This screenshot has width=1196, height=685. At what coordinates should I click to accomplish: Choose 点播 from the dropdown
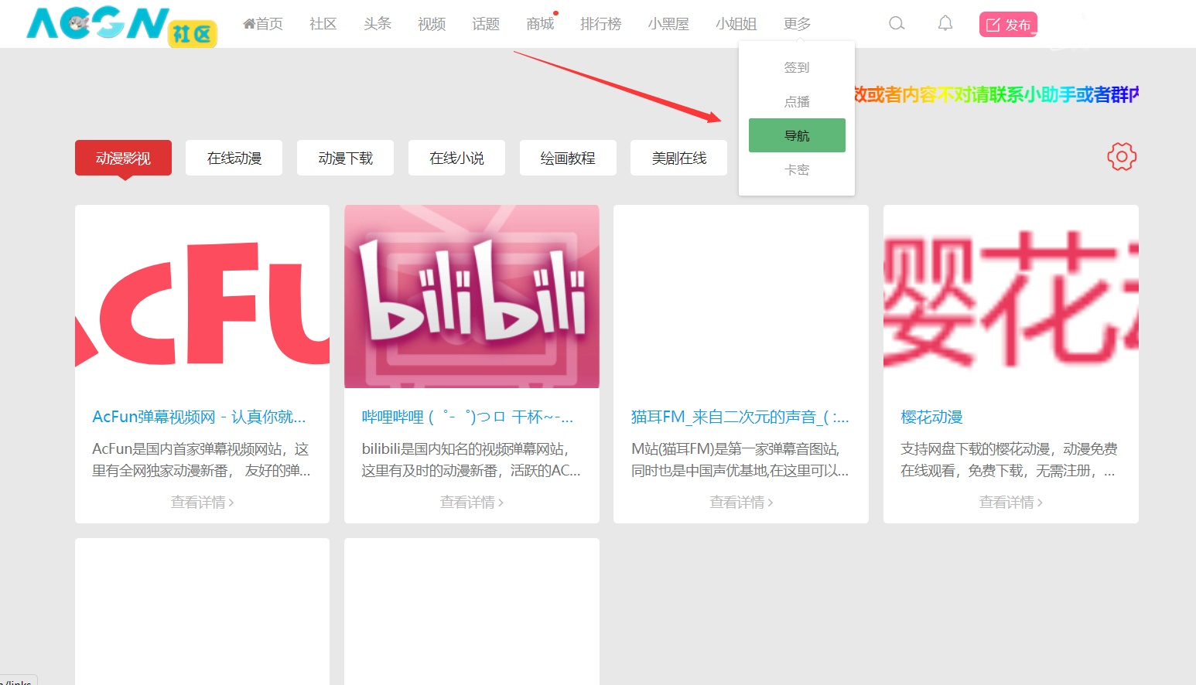point(797,101)
